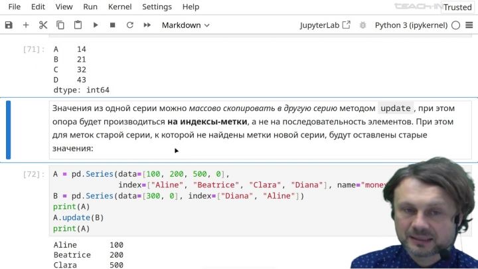Image resolution: width=478 pixels, height=269 pixels.
Task: Insert a new cell with plus icon
Action: point(26,25)
